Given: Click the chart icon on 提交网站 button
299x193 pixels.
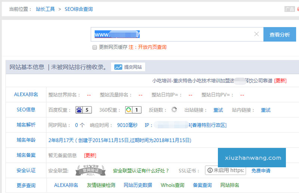Looking at the screenshot, I should (118, 67).
